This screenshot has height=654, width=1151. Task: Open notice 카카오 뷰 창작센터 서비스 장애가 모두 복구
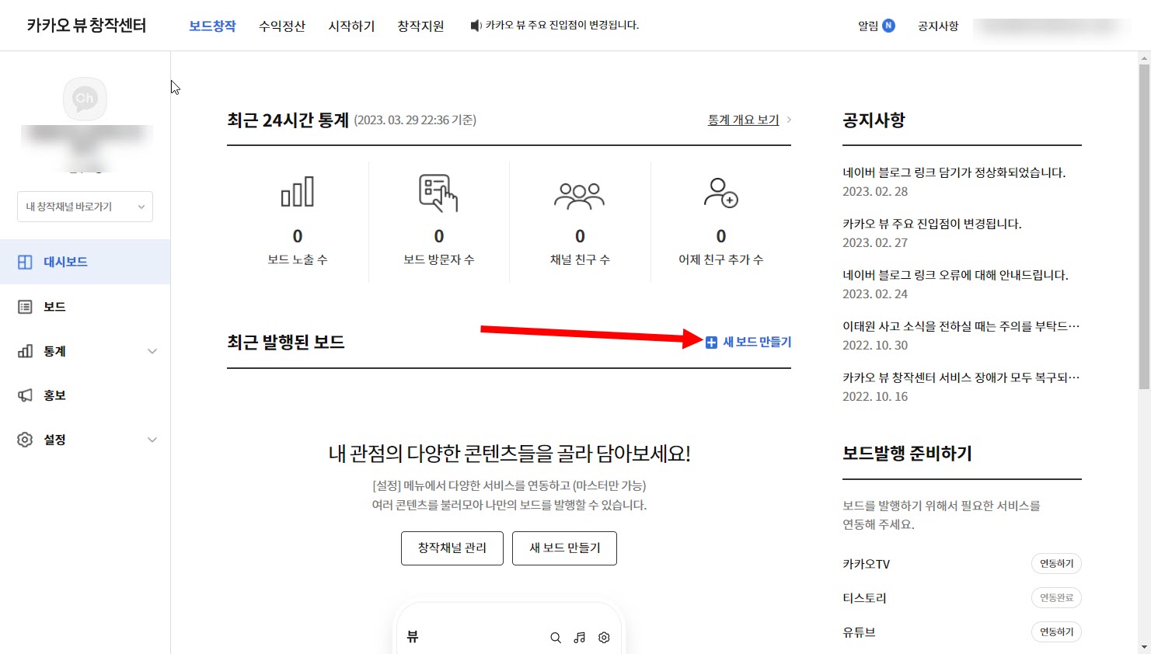click(961, 377)
